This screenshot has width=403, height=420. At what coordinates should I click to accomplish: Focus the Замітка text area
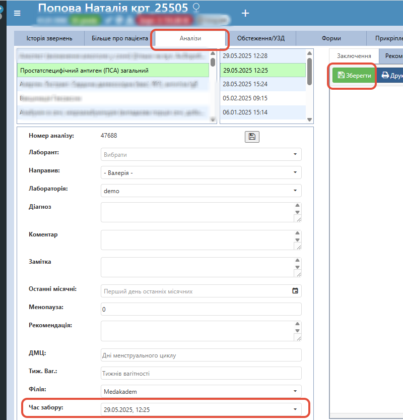point(197,267)
